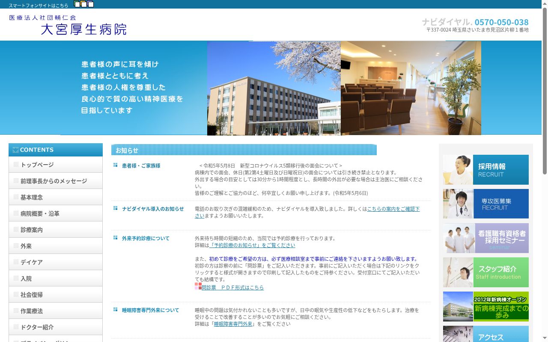
Task: Click the 患者様・ご家族様 news heading
Action: pos(141,166)
